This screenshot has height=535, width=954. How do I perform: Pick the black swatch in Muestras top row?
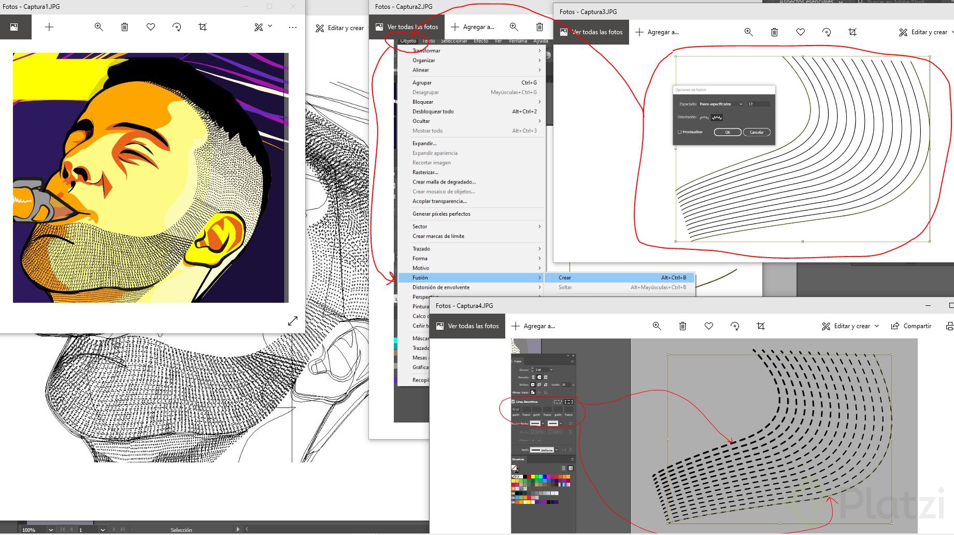[x=525, y=476]
